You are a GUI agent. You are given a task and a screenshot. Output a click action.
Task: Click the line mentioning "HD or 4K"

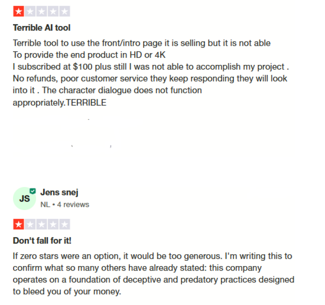pos(89,55)
